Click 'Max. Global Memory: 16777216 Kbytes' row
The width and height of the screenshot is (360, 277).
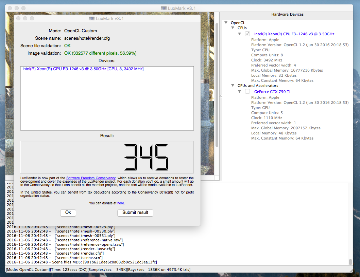[x=287, y=70]
